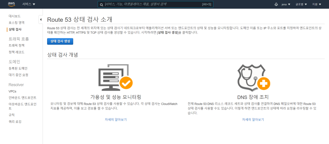329x144 pixels.
Task: Click the 상태 검사 개념 section heading
Action: click(63, 55)
